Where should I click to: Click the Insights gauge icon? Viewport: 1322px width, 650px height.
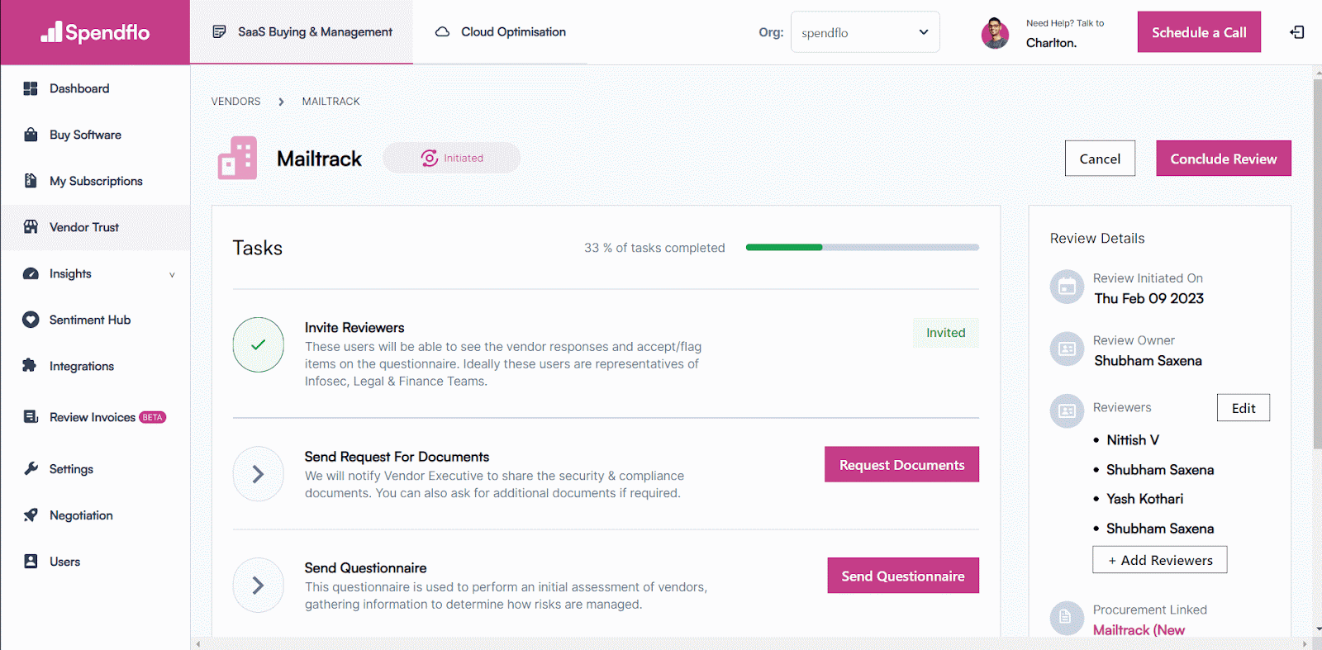(31, 273)
